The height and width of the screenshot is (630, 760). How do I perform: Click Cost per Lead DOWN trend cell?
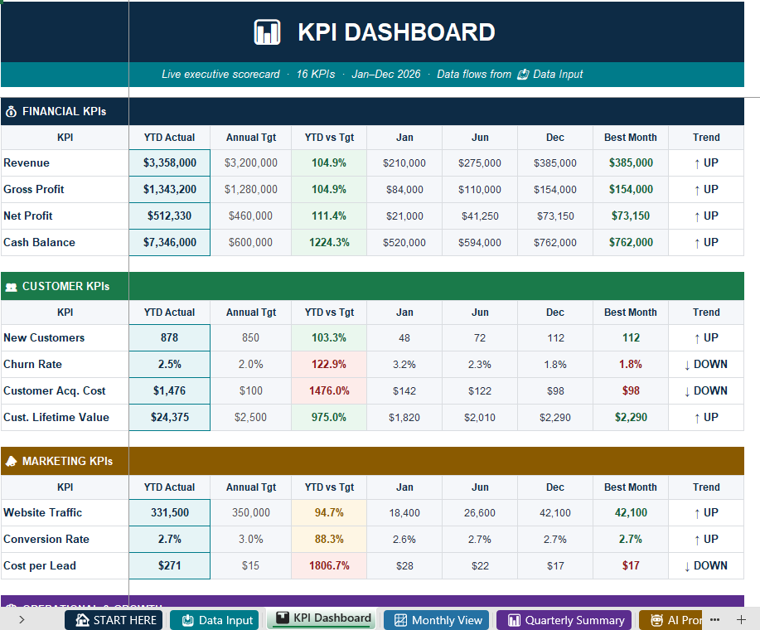coord(706,565)
